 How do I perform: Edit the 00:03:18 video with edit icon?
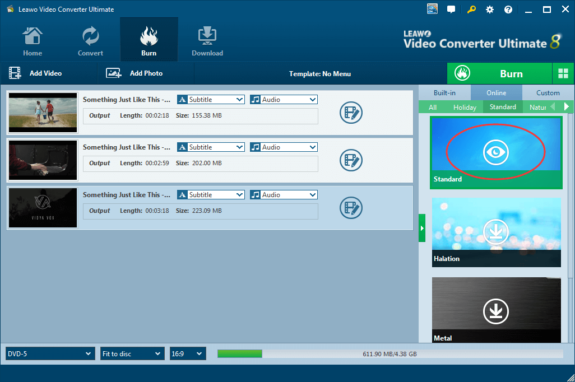(351, 208)
